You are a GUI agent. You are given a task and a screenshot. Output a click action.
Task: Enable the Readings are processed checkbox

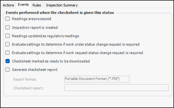[8, 19]
